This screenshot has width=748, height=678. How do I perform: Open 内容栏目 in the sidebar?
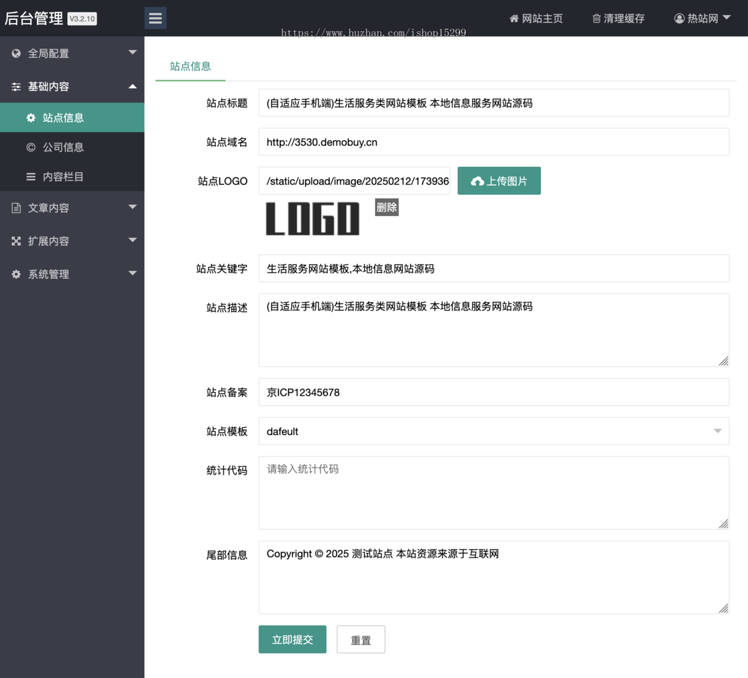72,177
